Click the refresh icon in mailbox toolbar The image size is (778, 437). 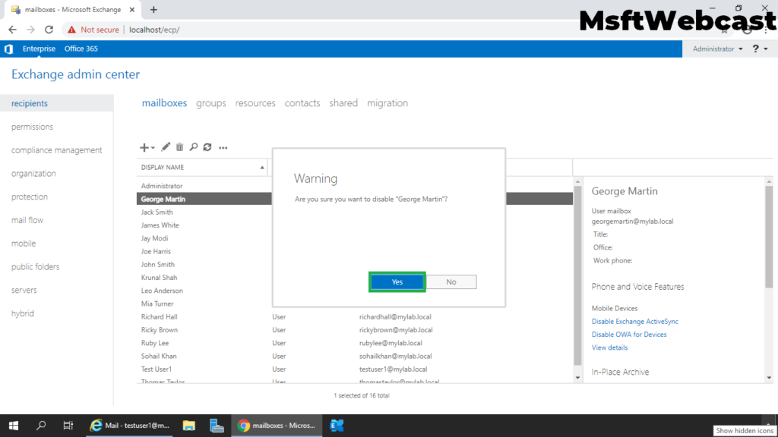pos(207,147)
